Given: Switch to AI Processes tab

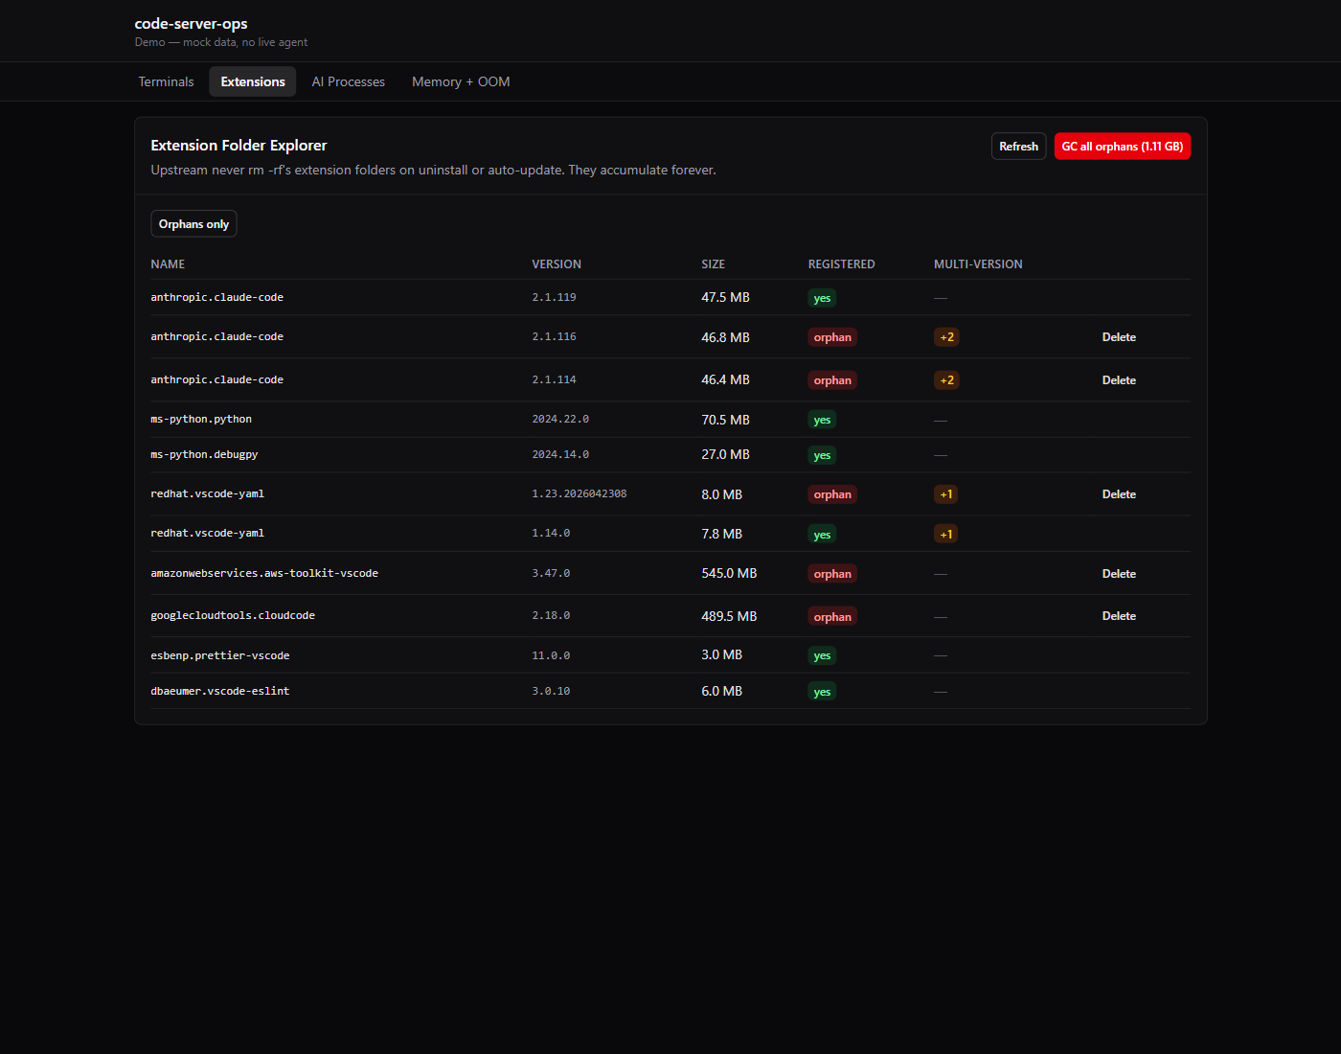Looking at the screenshot, I should pyautogui.click(x=349, y=81).
